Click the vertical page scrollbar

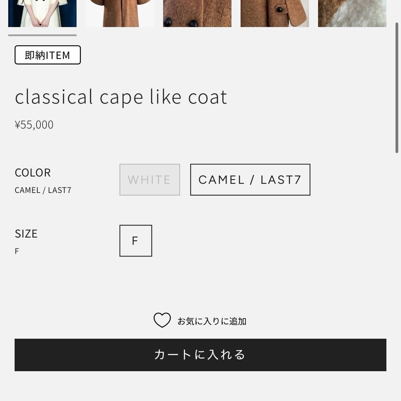coord(397,88)
